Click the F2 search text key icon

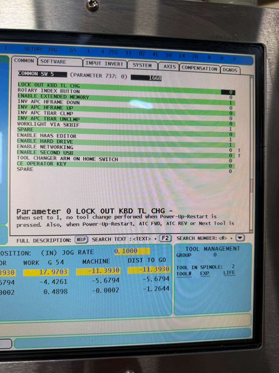coord(165,239)
